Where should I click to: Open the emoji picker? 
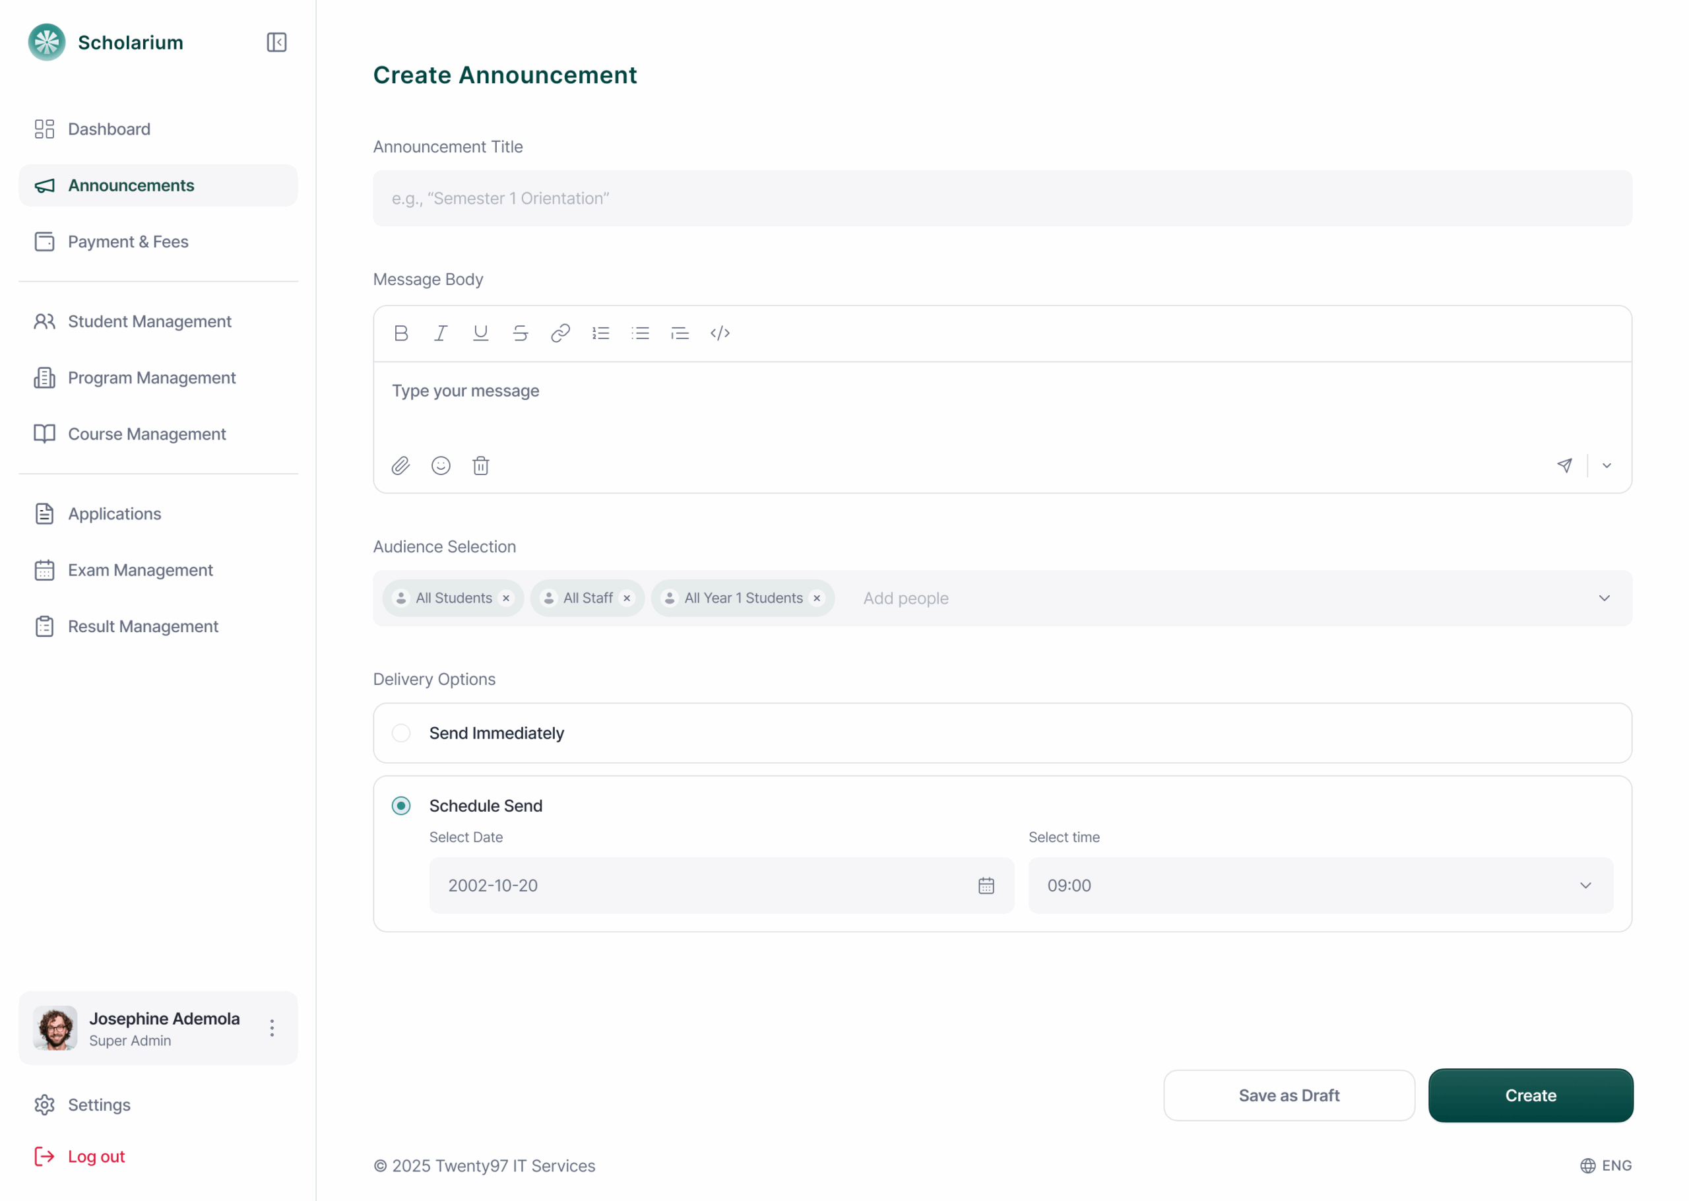[441, 466]
